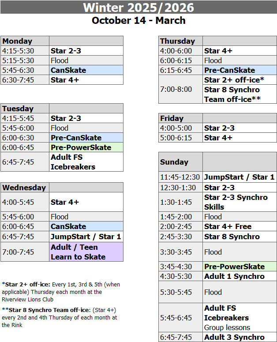This screenshot has height=342, width=277.
Task: Click the Adult 1 Synchro session cell
Action: click(240, 276)
